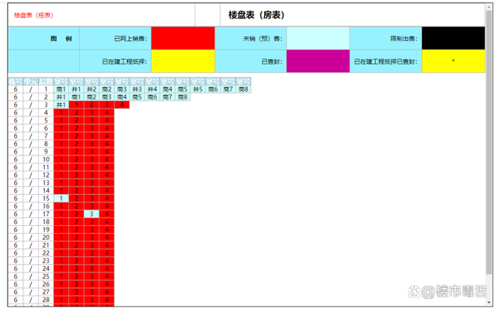Click room 井1 on floor 3
Screen dimensions: 497x309
(61, 105)
